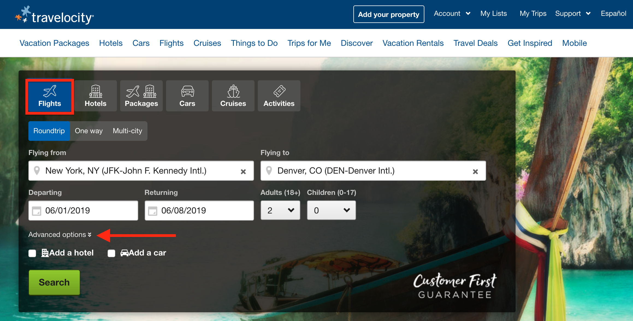Open Things to Do in navigation

pos(254,43)
